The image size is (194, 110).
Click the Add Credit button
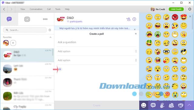point(176,9)
